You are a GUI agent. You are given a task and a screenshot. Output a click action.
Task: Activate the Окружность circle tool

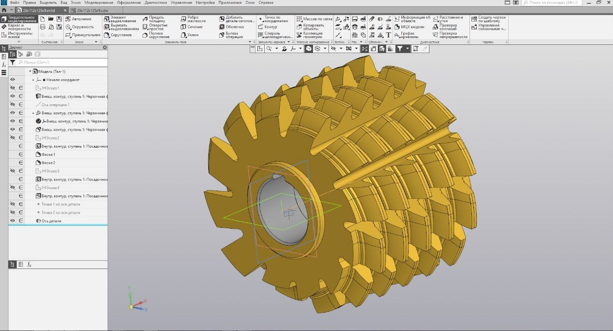click(x=80, y=27)
